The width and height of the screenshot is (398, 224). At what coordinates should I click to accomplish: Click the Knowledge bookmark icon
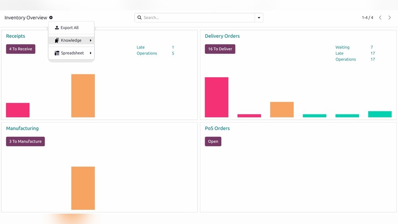(57, 41)
